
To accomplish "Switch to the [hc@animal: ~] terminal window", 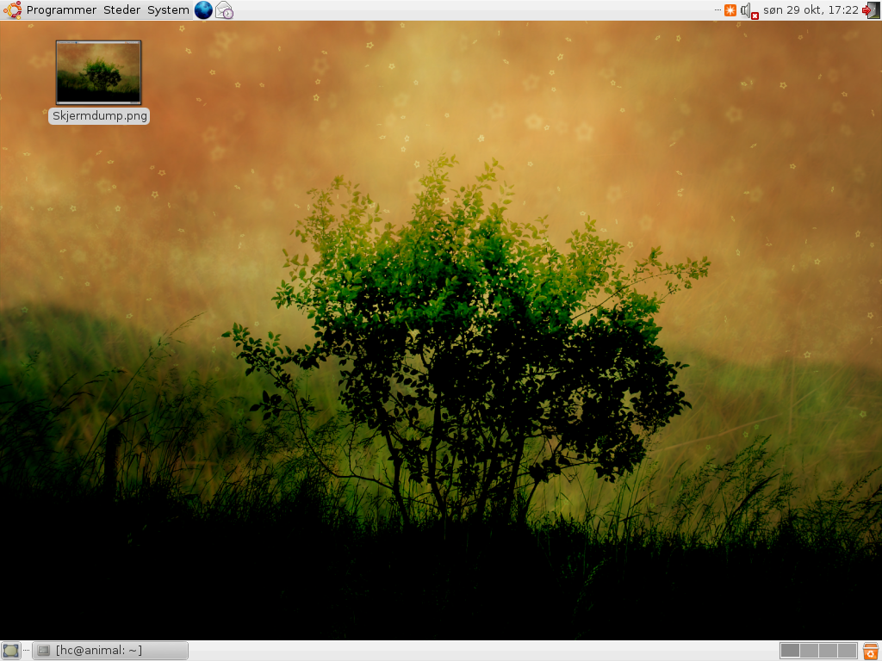I will tap(110, 651).
